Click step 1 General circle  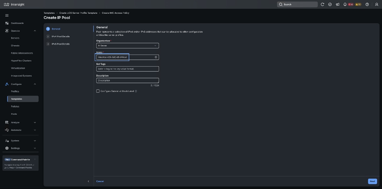(x=48, y=29)
